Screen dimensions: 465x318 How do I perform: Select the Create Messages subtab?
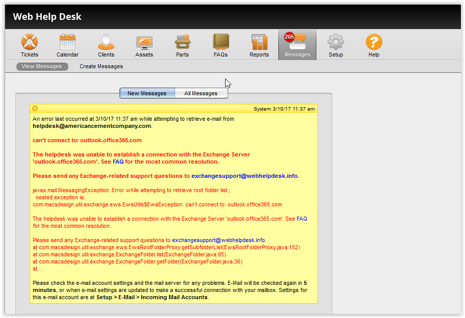coord(101,67)
